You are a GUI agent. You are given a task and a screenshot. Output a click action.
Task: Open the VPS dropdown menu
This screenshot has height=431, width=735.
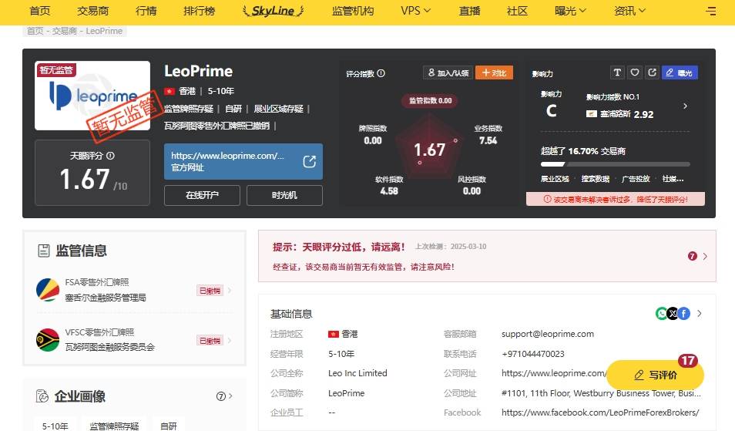[415, 10]
